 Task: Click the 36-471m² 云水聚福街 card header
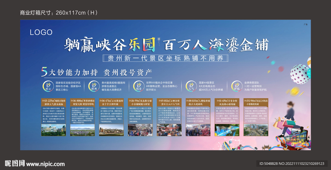point(112,102)
